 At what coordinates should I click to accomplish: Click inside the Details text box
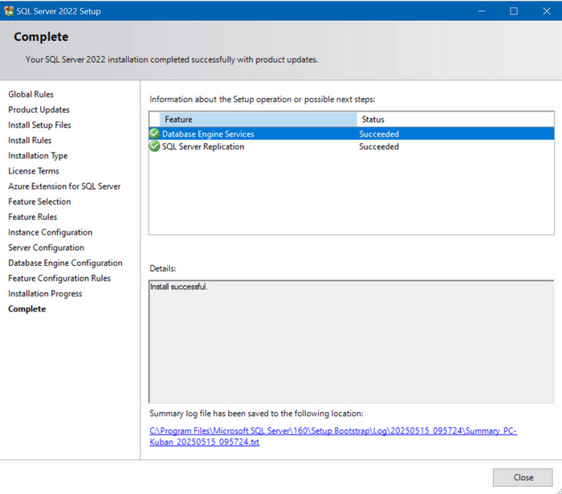click(x=351, y=337)
